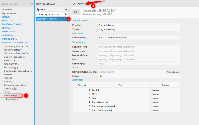Select the Kraj przeznaczenia/wysyłki row

(127, 106)
